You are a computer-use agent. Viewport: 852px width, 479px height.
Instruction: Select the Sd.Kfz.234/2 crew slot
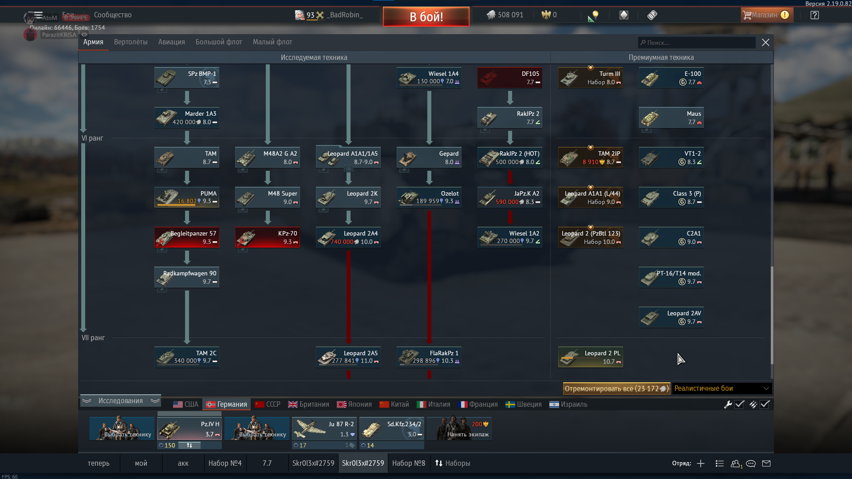pyautogui.click(x=392, y=429)
